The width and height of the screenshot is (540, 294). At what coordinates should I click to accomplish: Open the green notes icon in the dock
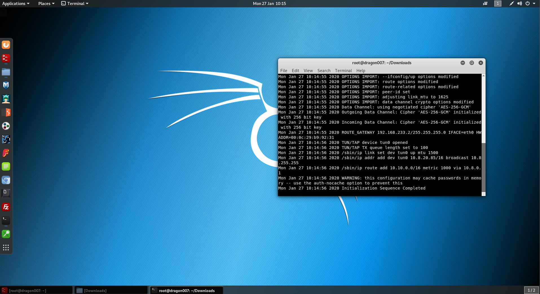6,166
